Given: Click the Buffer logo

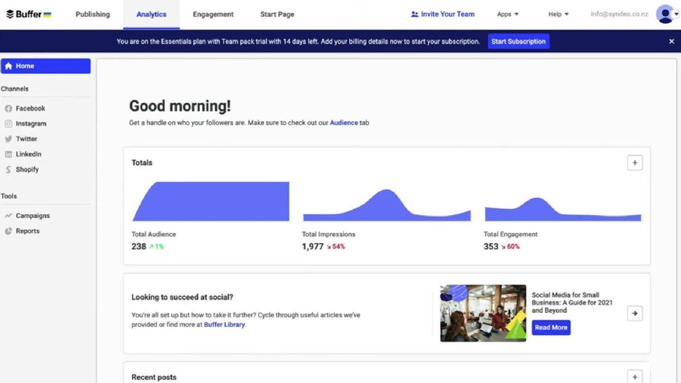Looking at the screenshot, I should (29, 14).
